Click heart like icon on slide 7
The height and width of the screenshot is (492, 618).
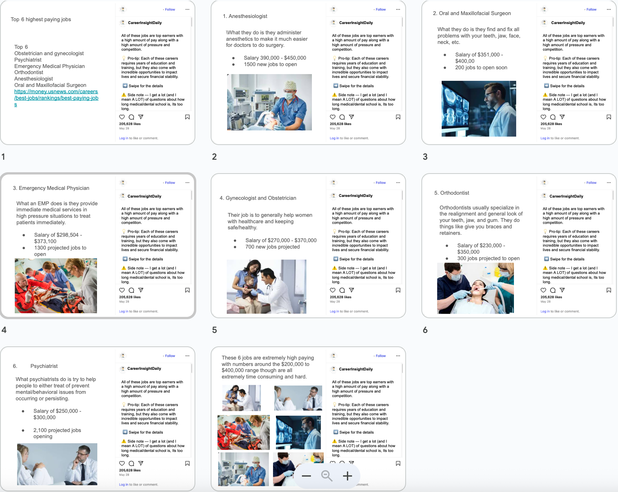point(122,463)
